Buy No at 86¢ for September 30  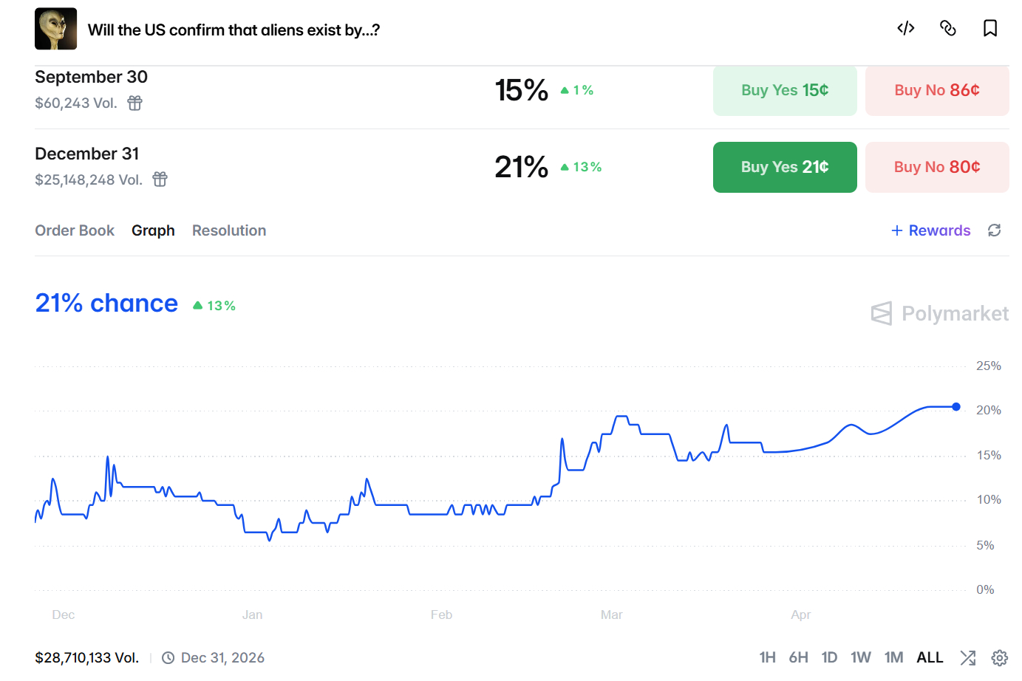(x=937, y=90)
